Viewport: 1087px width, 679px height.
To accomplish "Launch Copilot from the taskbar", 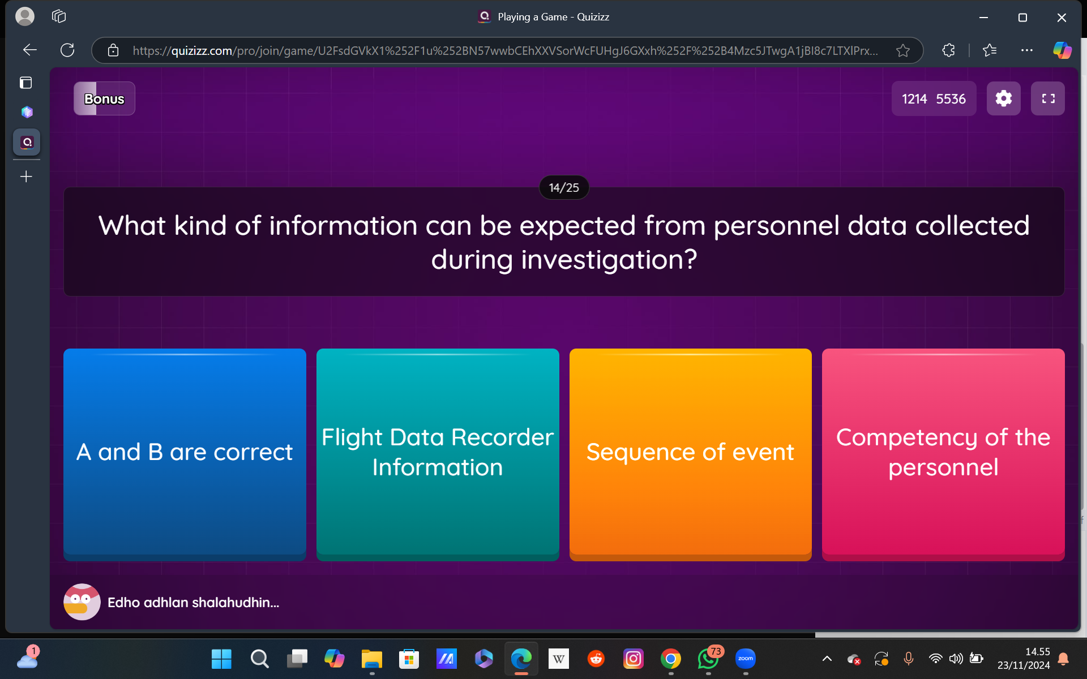I will (334, 659).
